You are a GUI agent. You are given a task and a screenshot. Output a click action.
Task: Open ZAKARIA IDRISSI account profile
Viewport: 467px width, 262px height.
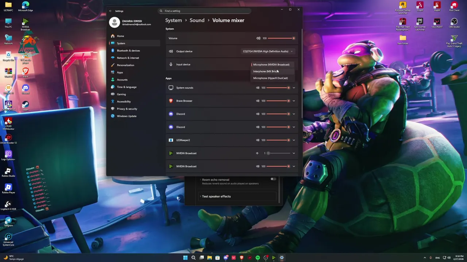(x=130, y=23)
